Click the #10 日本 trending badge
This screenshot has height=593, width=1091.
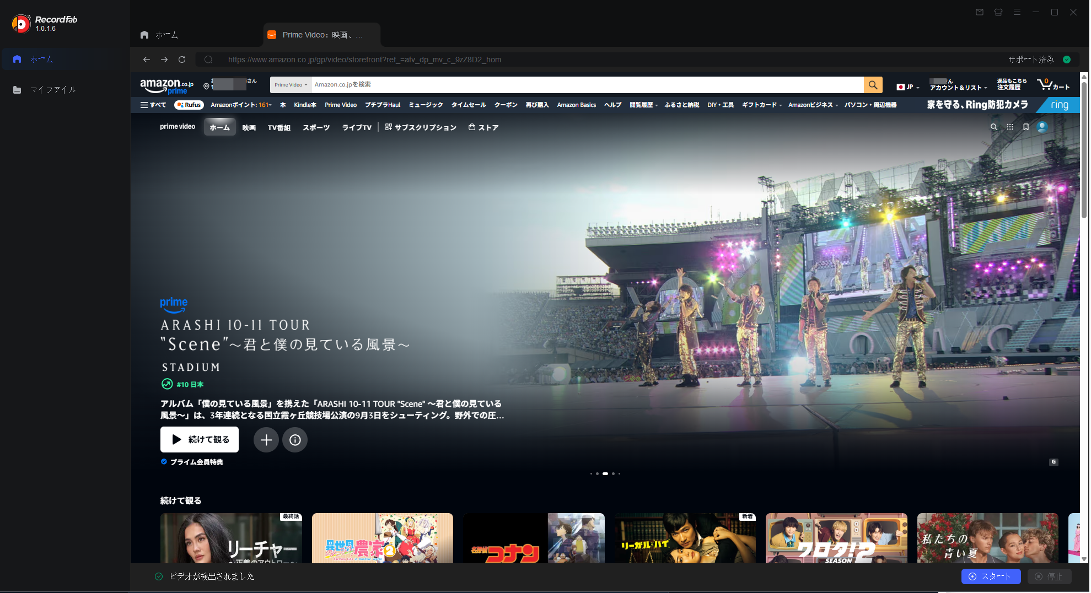pos(182,384)
